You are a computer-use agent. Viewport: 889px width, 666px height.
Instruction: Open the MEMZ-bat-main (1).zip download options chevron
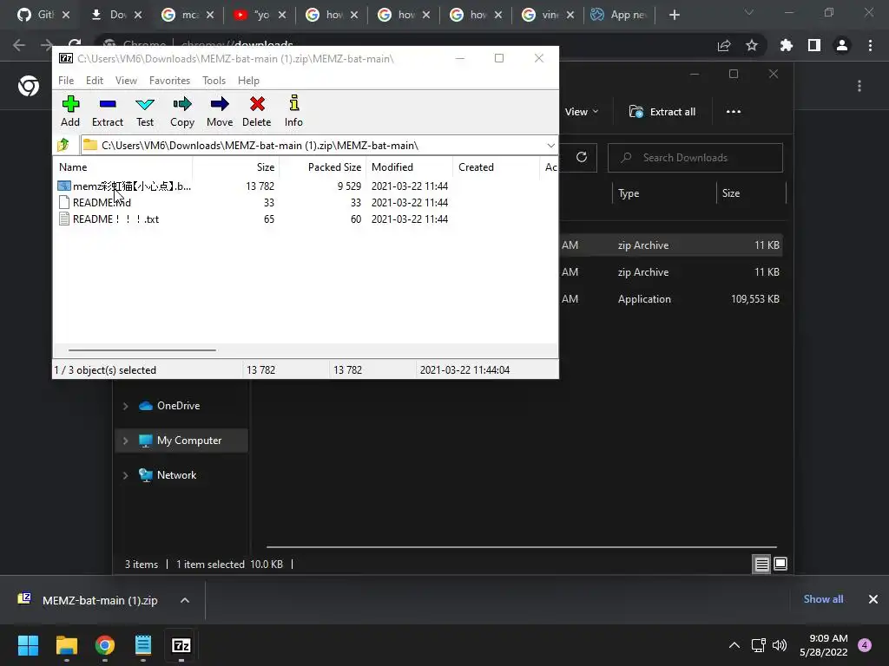point(185,600)
